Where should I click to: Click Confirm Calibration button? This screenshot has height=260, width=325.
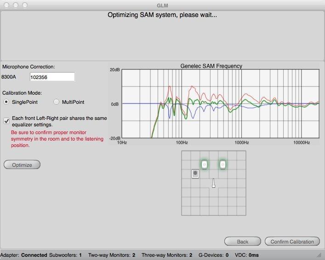pyautogui.click(x=292, y=242)
